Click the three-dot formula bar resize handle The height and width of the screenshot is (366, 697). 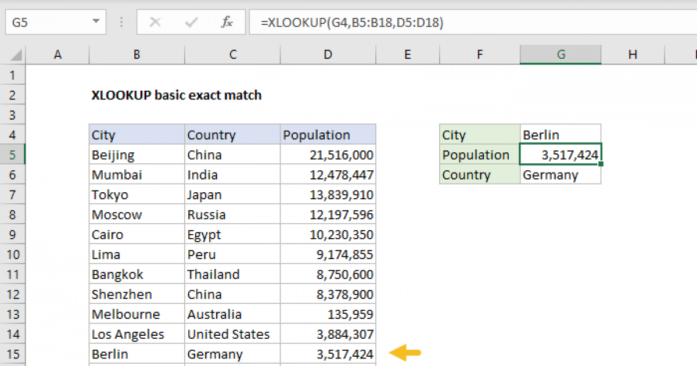[122, 23]
